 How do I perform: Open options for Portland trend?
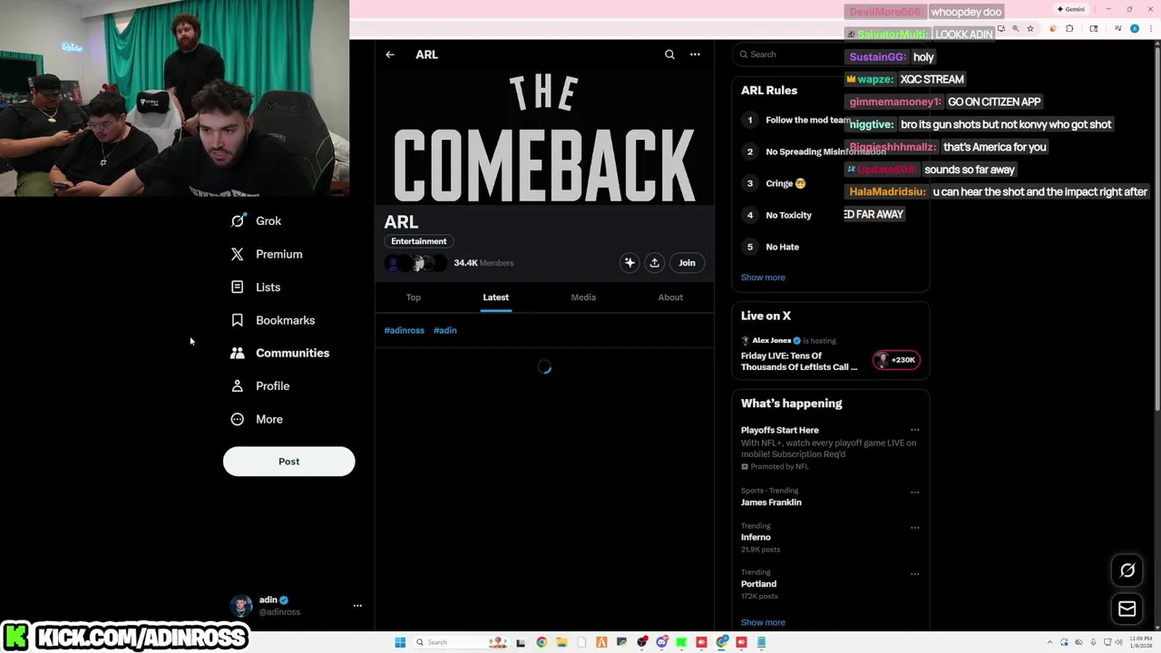click(x=914, y=574)
